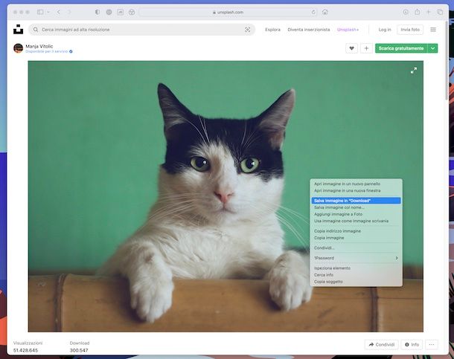Click the 1Password extension icon in toolbar

[x=109, y=12]
